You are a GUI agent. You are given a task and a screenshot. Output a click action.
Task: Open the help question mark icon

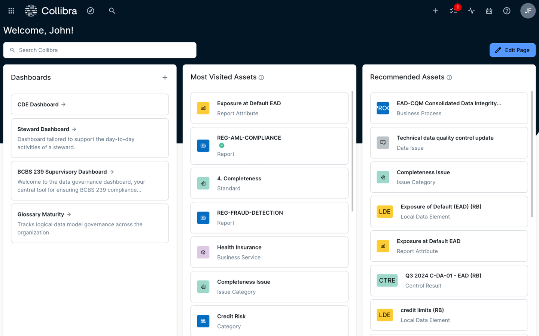506,11
